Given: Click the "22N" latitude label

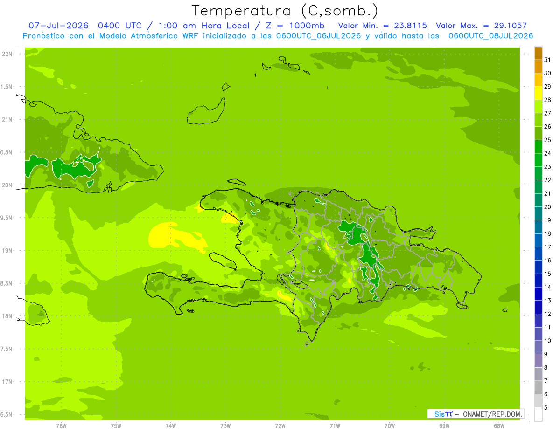Looking at the screenshot, I should (7, 54).
